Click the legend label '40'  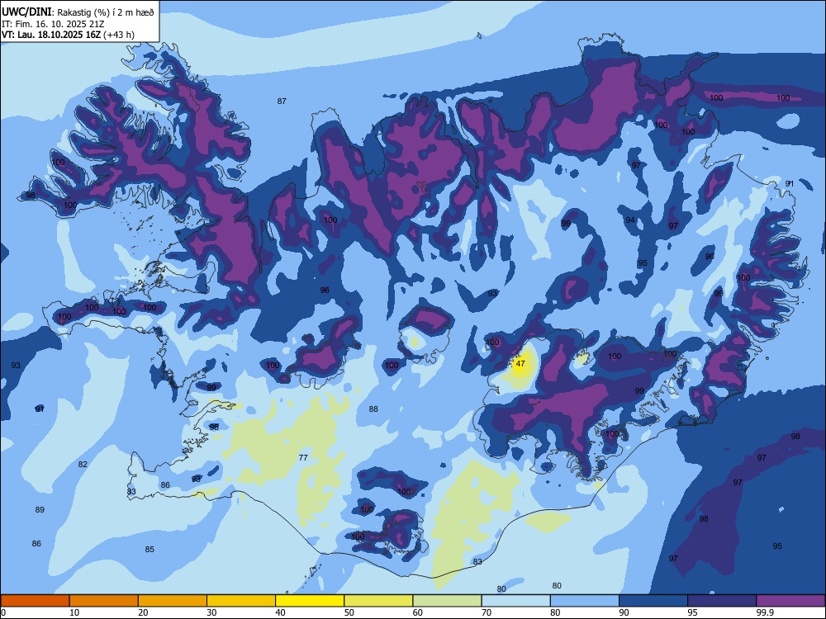click(x=280, y=612)
